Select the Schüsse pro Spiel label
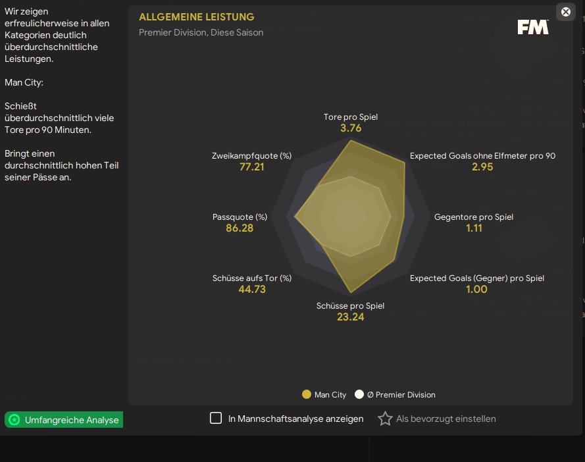585x462 pixels. coord(350,305)
